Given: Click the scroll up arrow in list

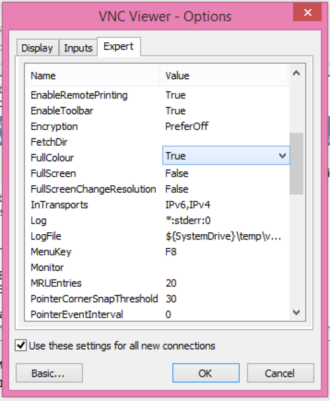Looking at the screenshot, I should click(296, 73).
